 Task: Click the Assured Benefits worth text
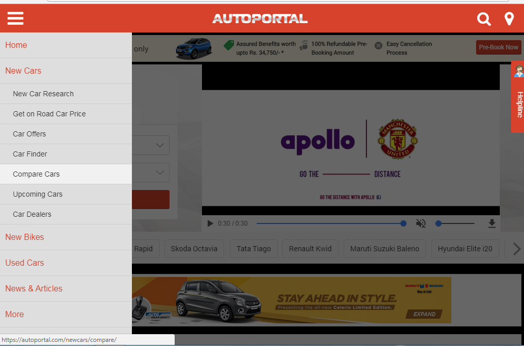[266, 48]
